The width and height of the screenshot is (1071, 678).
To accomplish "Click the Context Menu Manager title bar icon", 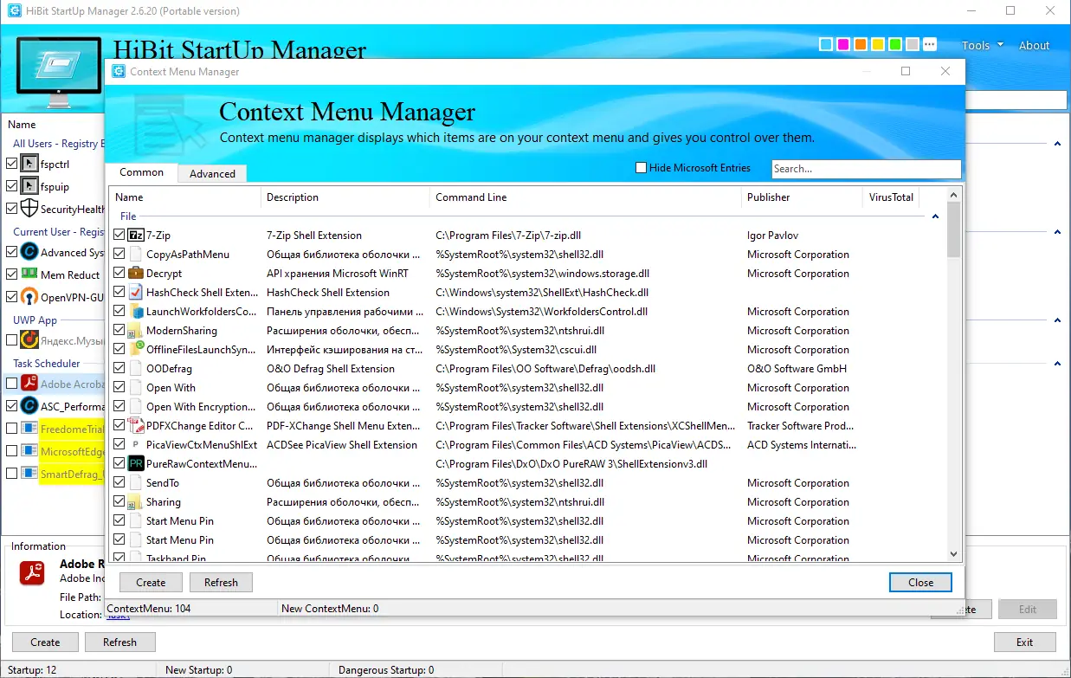I will 119,71.
